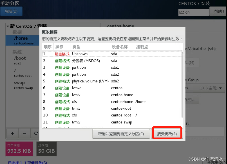Click the 操作 column header
Viewport: 227px width, 164px height.
click(62, 47)
